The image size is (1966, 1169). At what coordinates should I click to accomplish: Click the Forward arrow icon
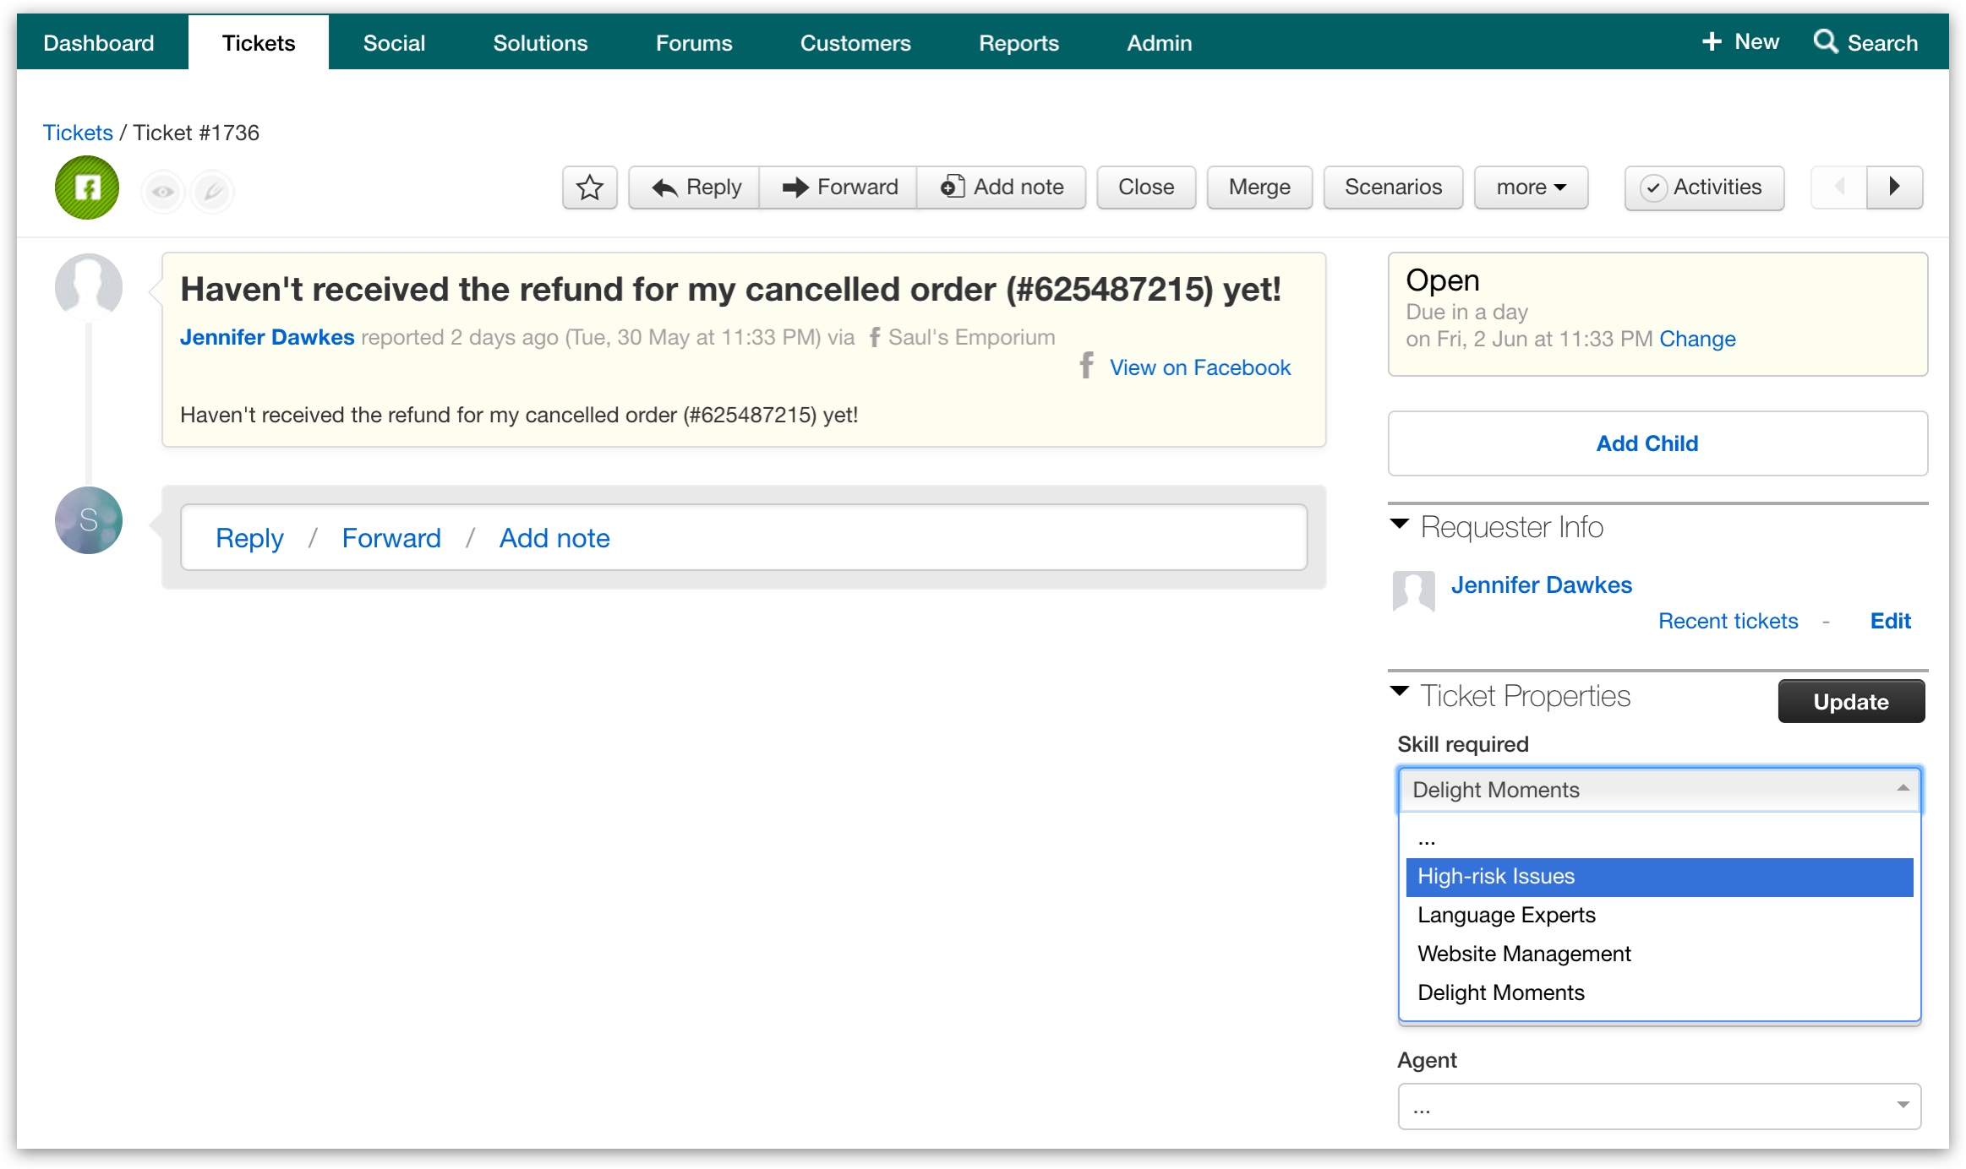pyautogui.click(x=795, y=187)
